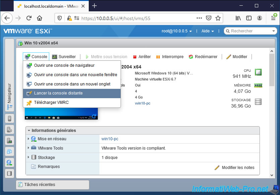Click the browser home icon

pos(40,18)
